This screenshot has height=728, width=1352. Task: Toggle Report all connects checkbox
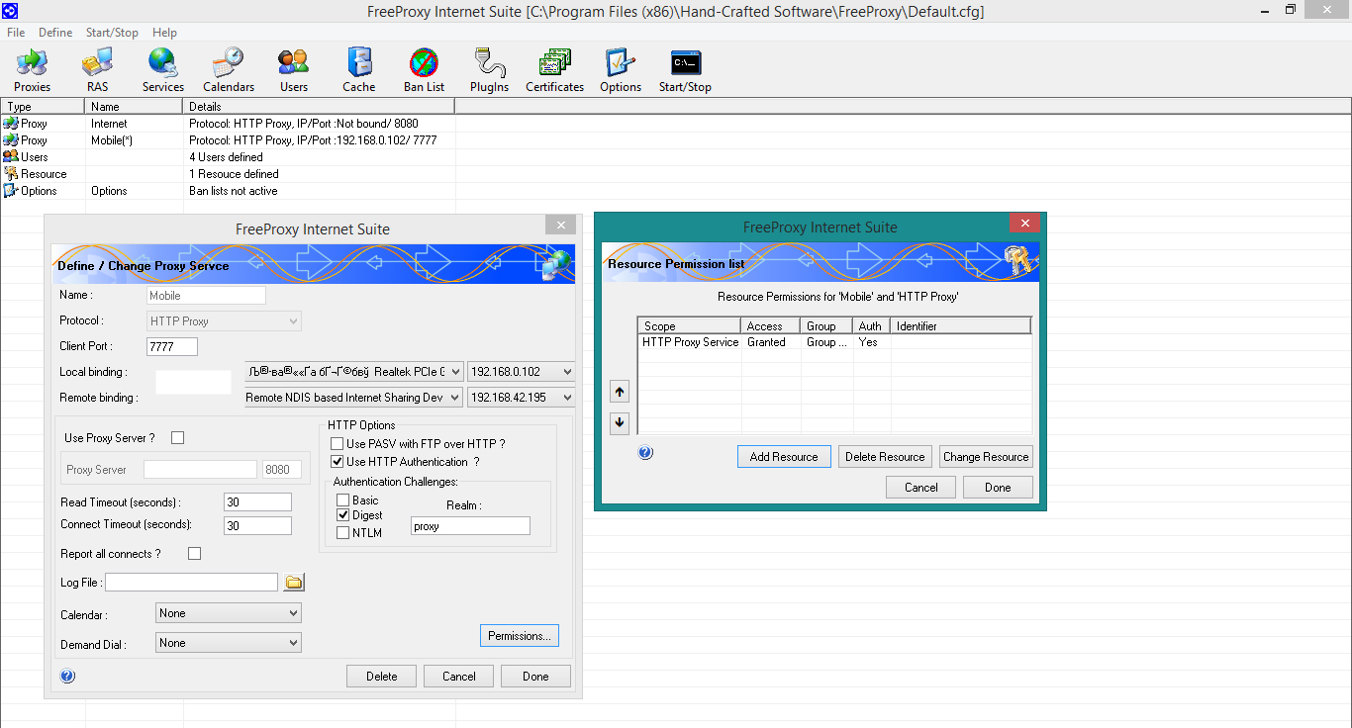[195, 554]
